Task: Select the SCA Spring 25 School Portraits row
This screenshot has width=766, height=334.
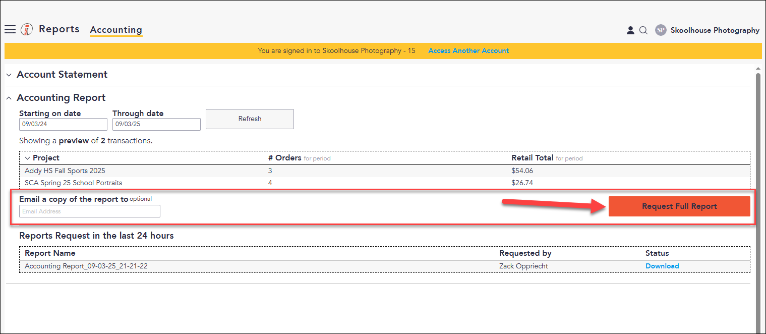Action: (385, 183)
